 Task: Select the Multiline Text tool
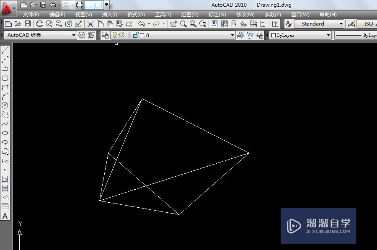tap(5, 216)
